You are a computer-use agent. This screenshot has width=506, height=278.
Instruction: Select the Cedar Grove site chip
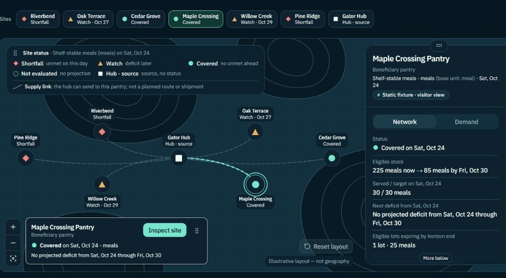[141, 19]
